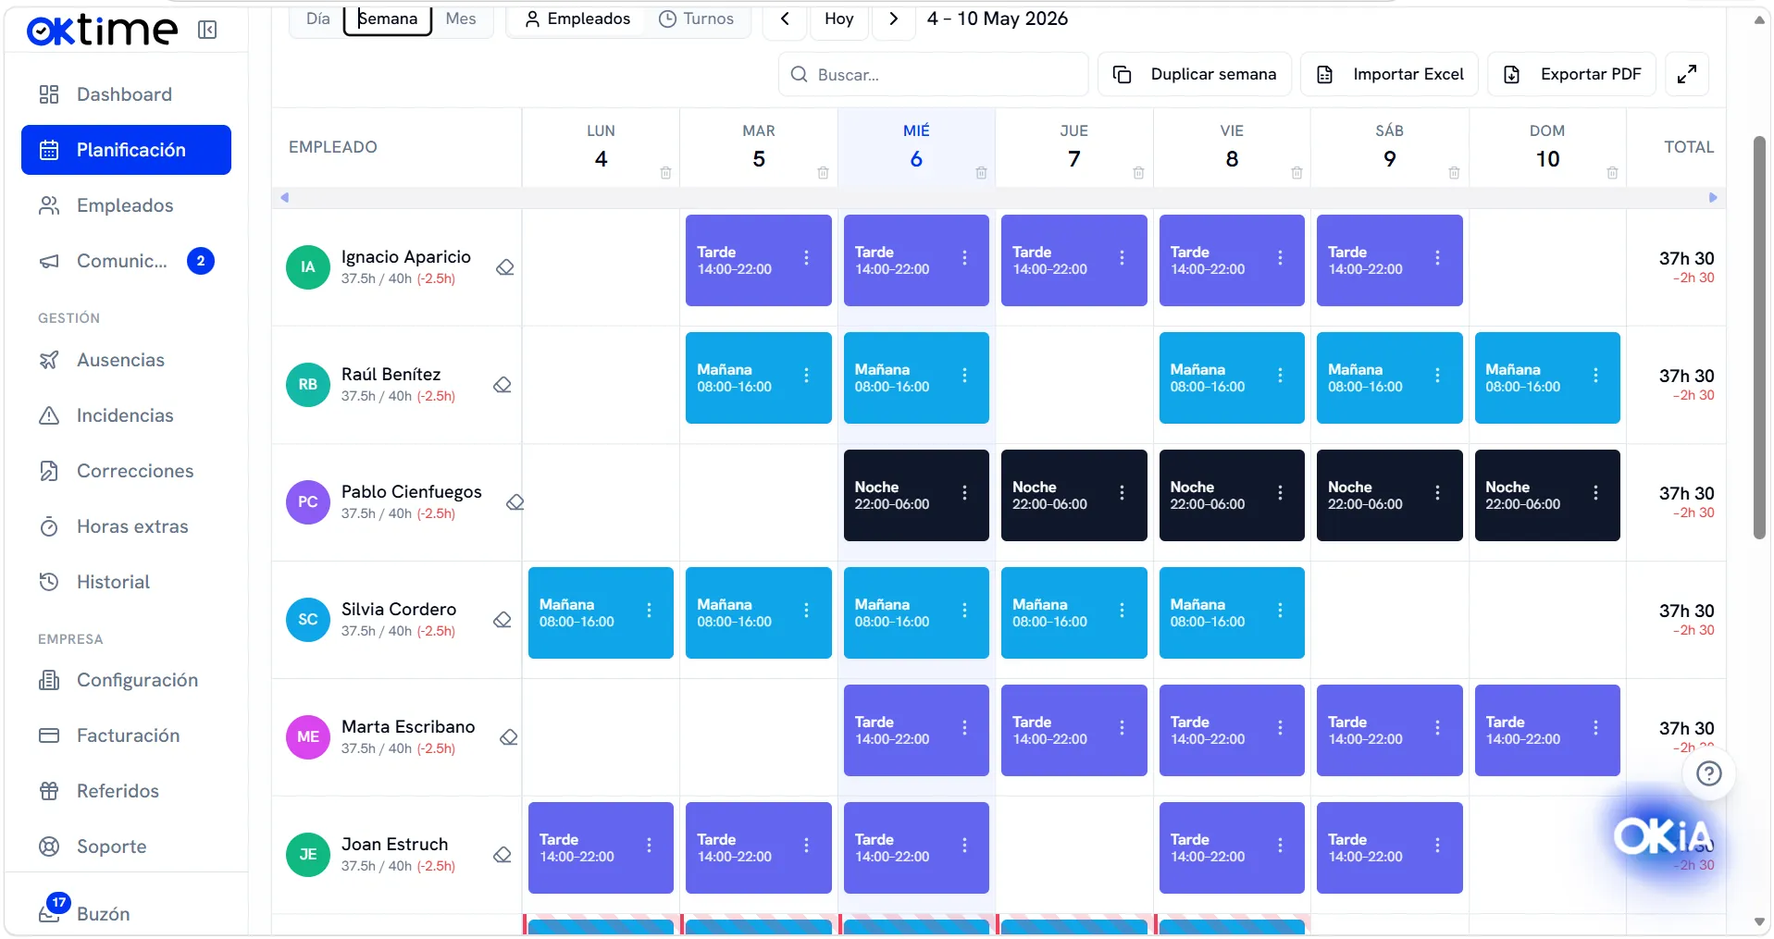Click trash icon under Thursday 7
Viewport: 1774px width, 939px height.
point(1138,173)
